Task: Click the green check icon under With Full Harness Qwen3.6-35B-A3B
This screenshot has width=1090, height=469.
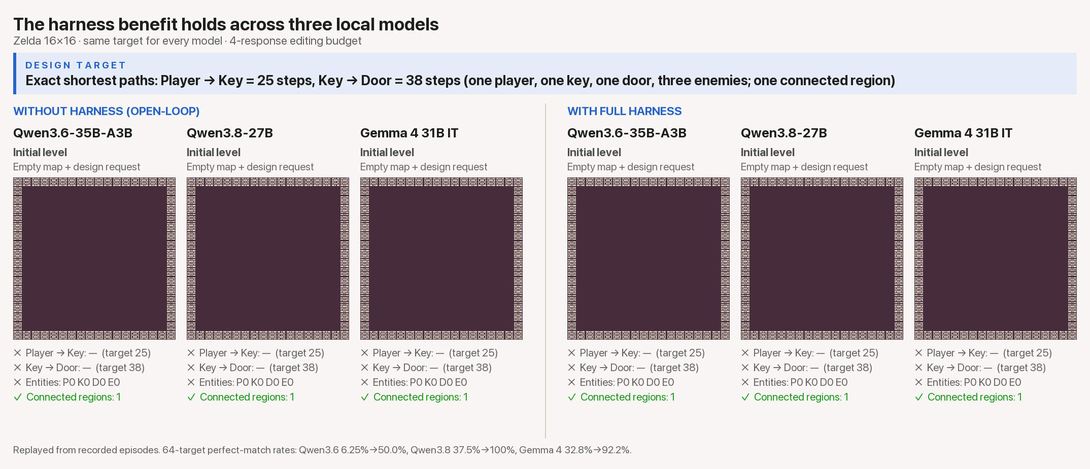Action: click(x=572, y=398)
